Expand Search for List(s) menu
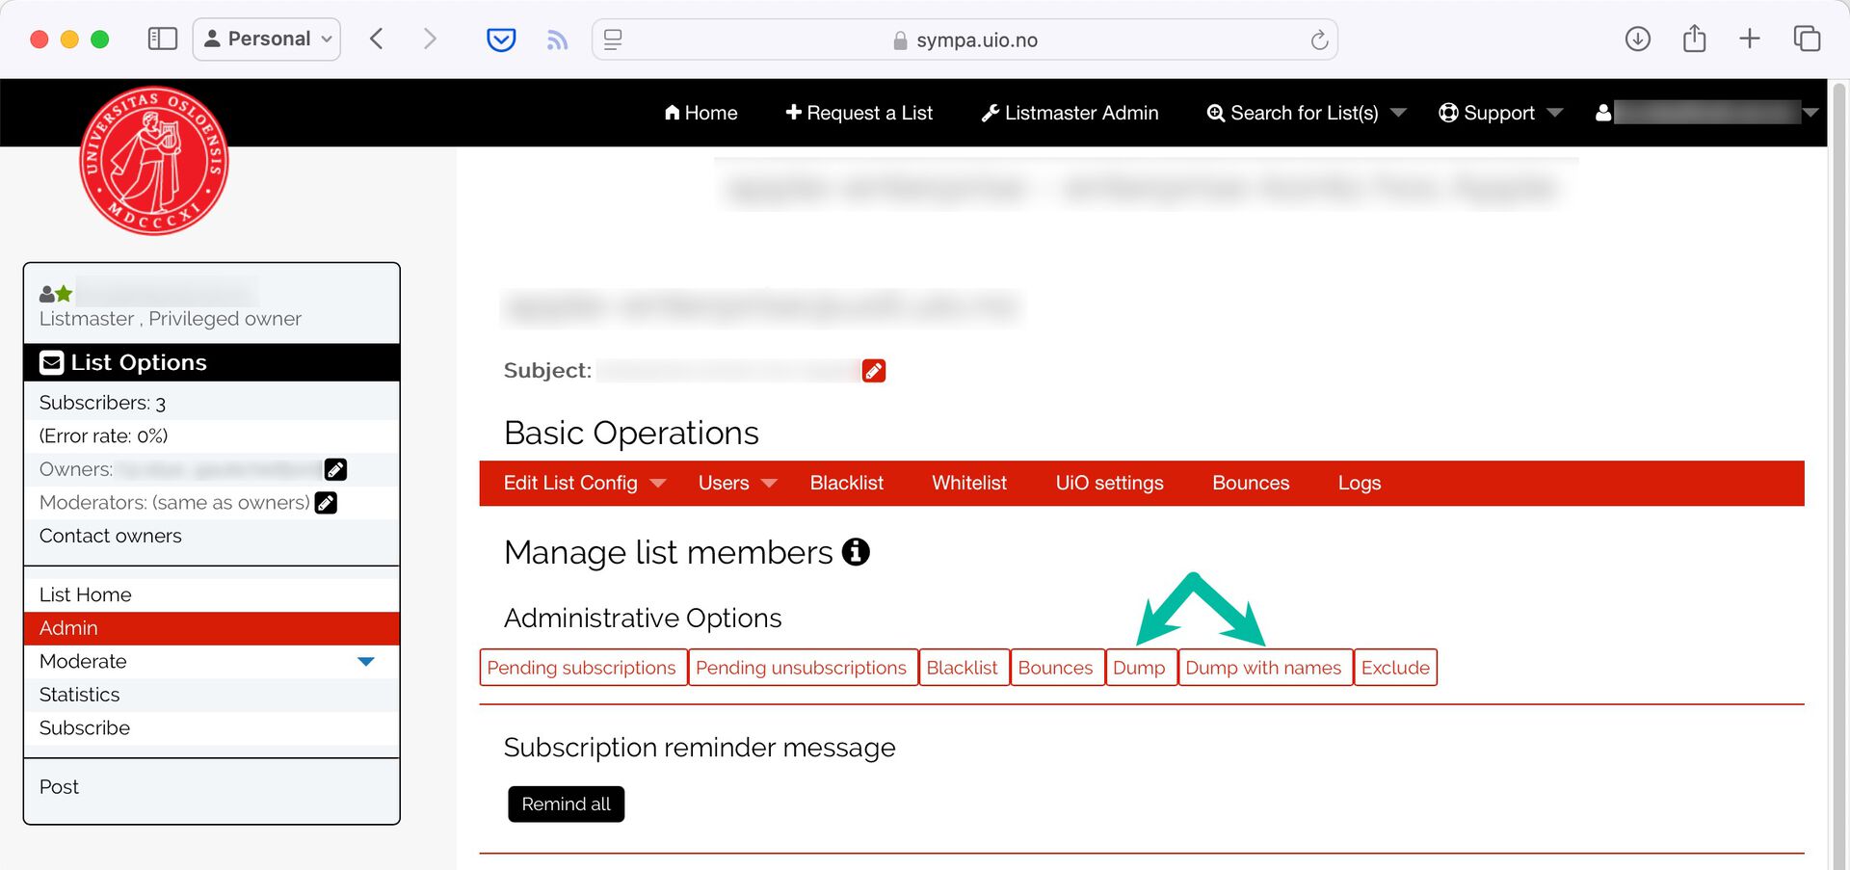1850x870 pixels. [1307, 113]
